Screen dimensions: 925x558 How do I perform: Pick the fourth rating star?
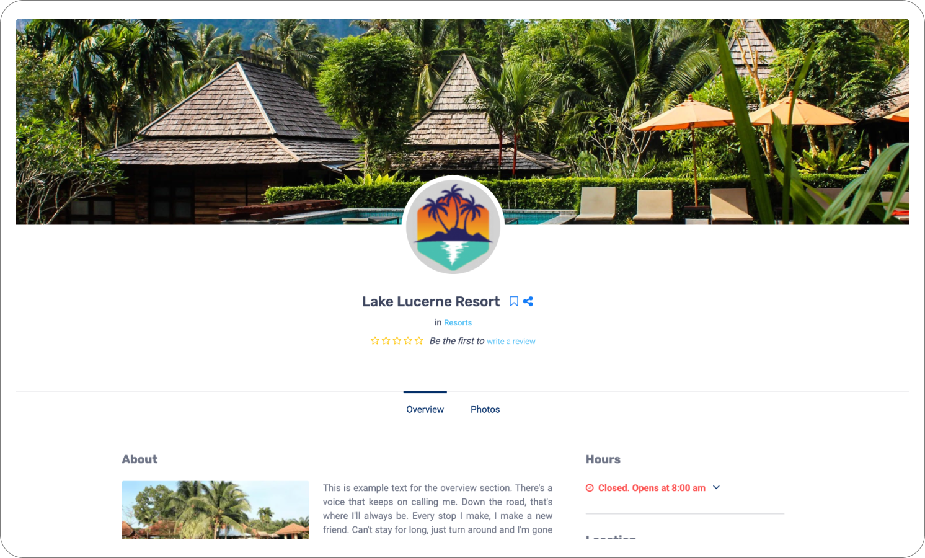pos(408,341)
